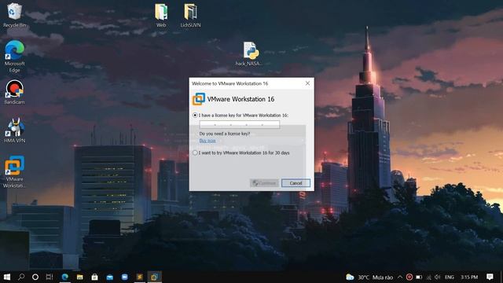
Task: Open File Explorer from the taskbar
Action: 80,277
